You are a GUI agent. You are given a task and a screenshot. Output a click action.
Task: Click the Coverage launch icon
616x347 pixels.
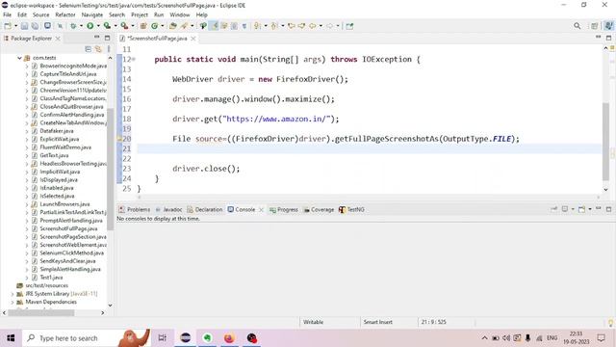[107, 26]
